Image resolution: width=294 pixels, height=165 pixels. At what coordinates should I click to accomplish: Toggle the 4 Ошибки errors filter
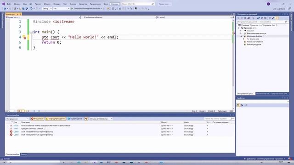pos(37,119)
